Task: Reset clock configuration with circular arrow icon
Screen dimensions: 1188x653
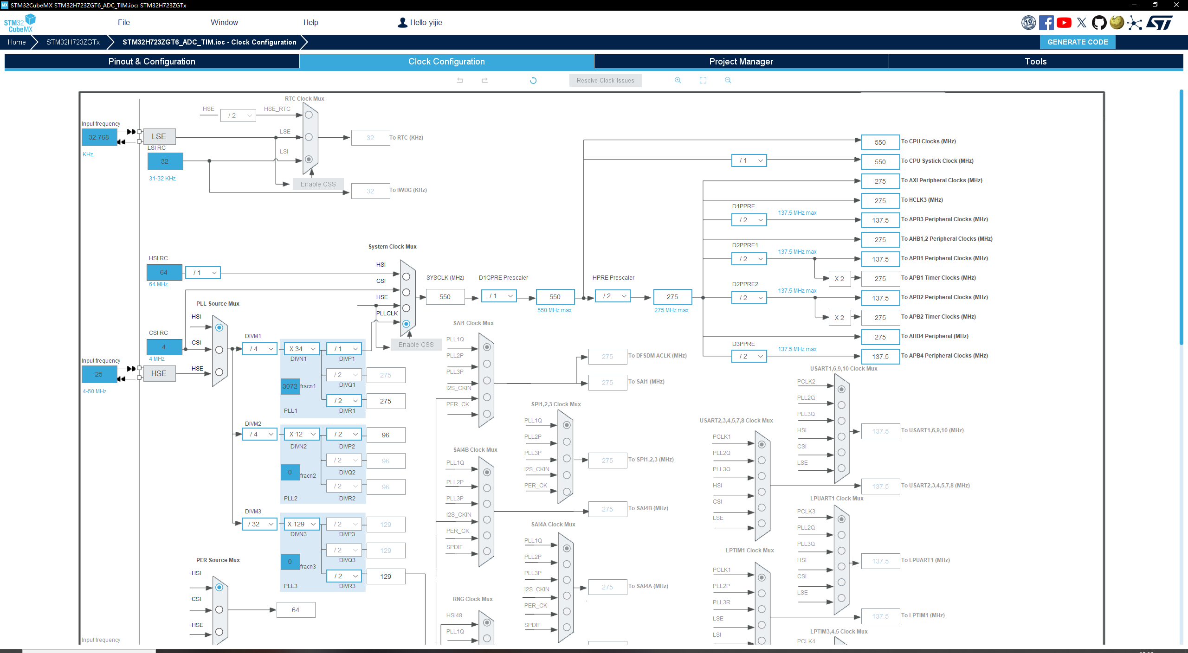Action: [x=533, y=80]
